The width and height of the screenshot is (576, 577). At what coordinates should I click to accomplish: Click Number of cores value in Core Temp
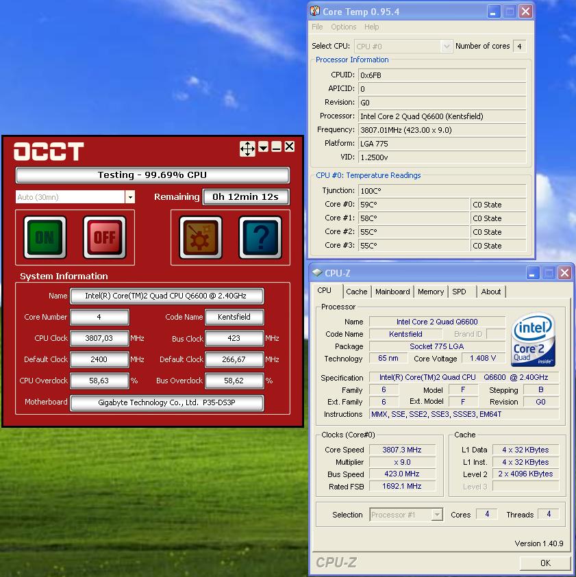coord(520,47)
